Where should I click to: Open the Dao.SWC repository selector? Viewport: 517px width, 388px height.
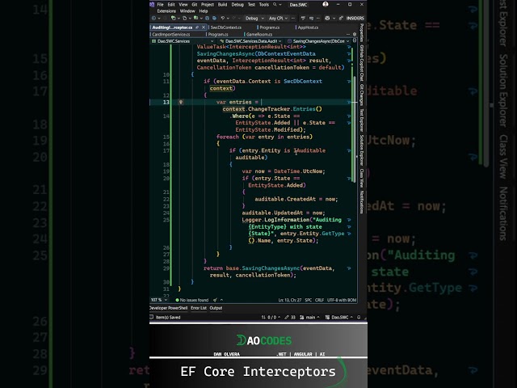pyautogui.click(x=339, y=317)
